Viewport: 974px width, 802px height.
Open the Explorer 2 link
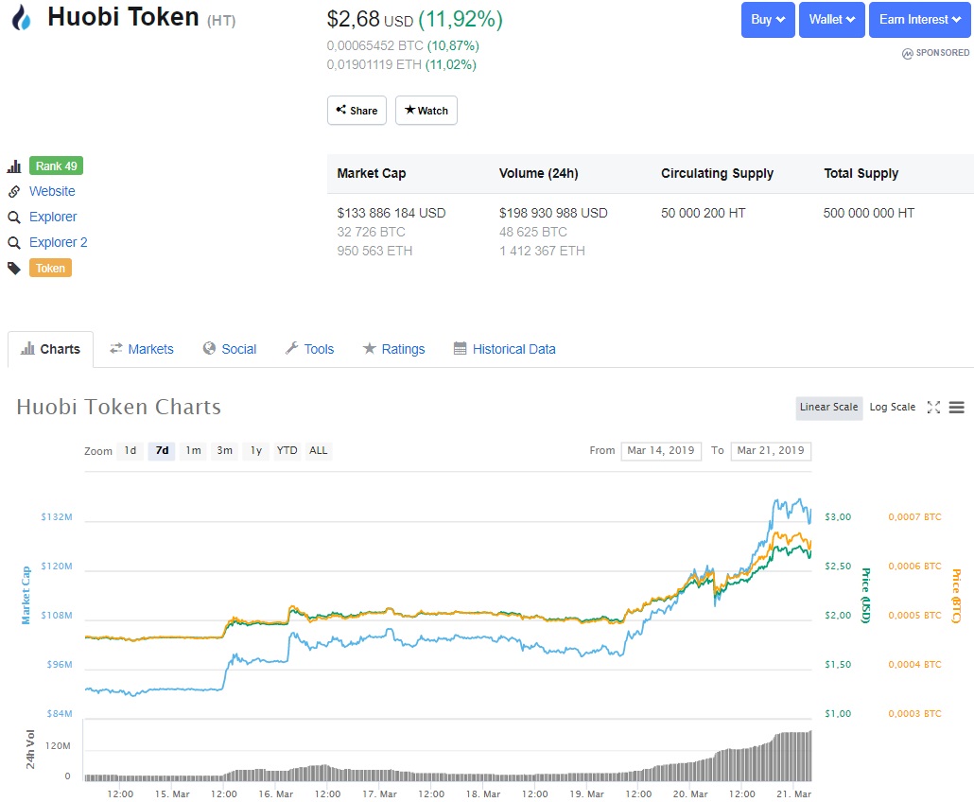[x=59, y=242]
